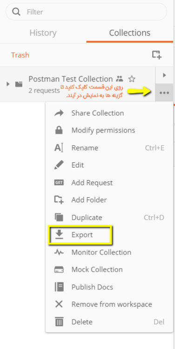The width and height of the screenshot is (175, 349).
Task: Open the collection details side arrow
Action: [164, 75]
